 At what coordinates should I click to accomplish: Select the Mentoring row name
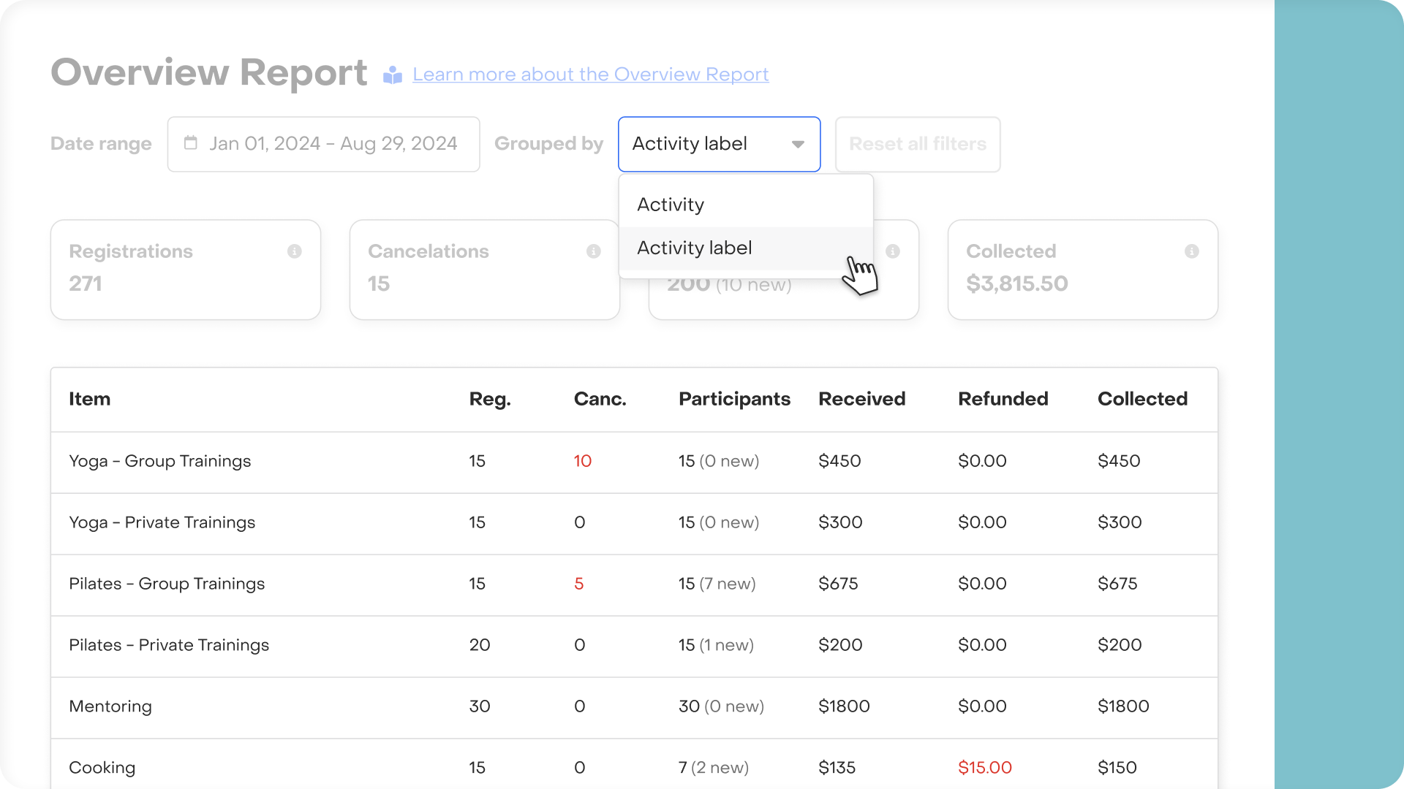tap(110, 706)
